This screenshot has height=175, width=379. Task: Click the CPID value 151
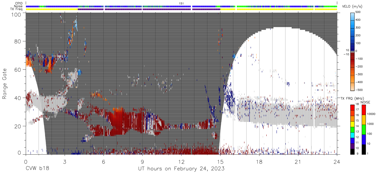click(181, 3)
